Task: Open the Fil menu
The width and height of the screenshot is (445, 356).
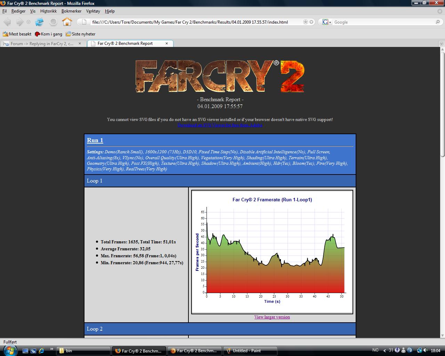Action: (x=5, y=11)
